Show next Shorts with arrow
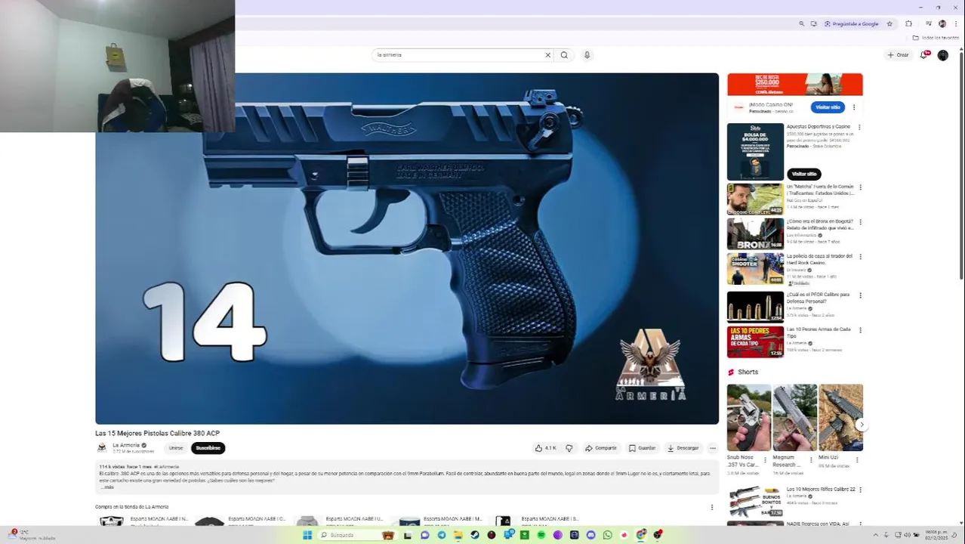 pos(862,425)
